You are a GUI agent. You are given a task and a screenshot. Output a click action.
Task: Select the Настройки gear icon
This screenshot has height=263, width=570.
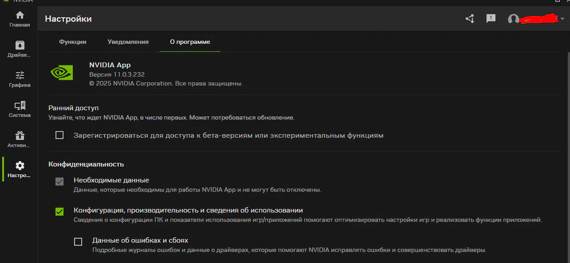point(20,166)
